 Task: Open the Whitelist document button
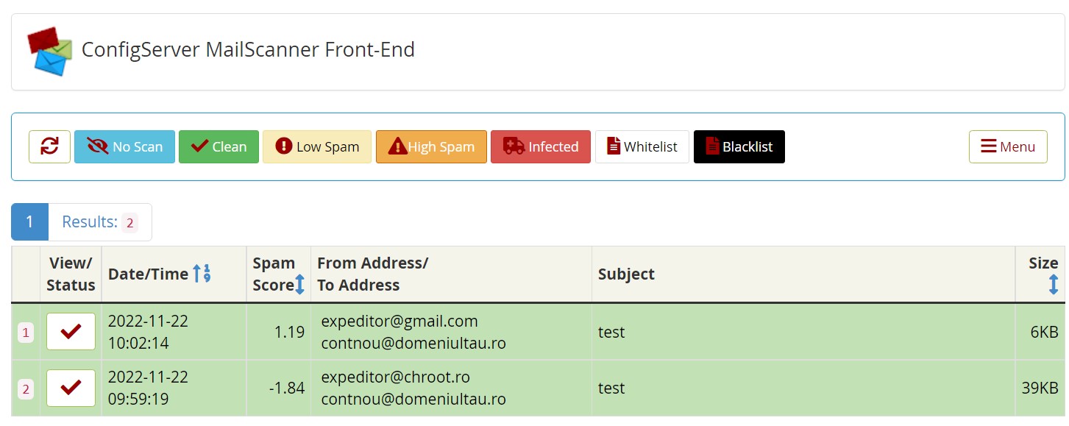(642, 146)
